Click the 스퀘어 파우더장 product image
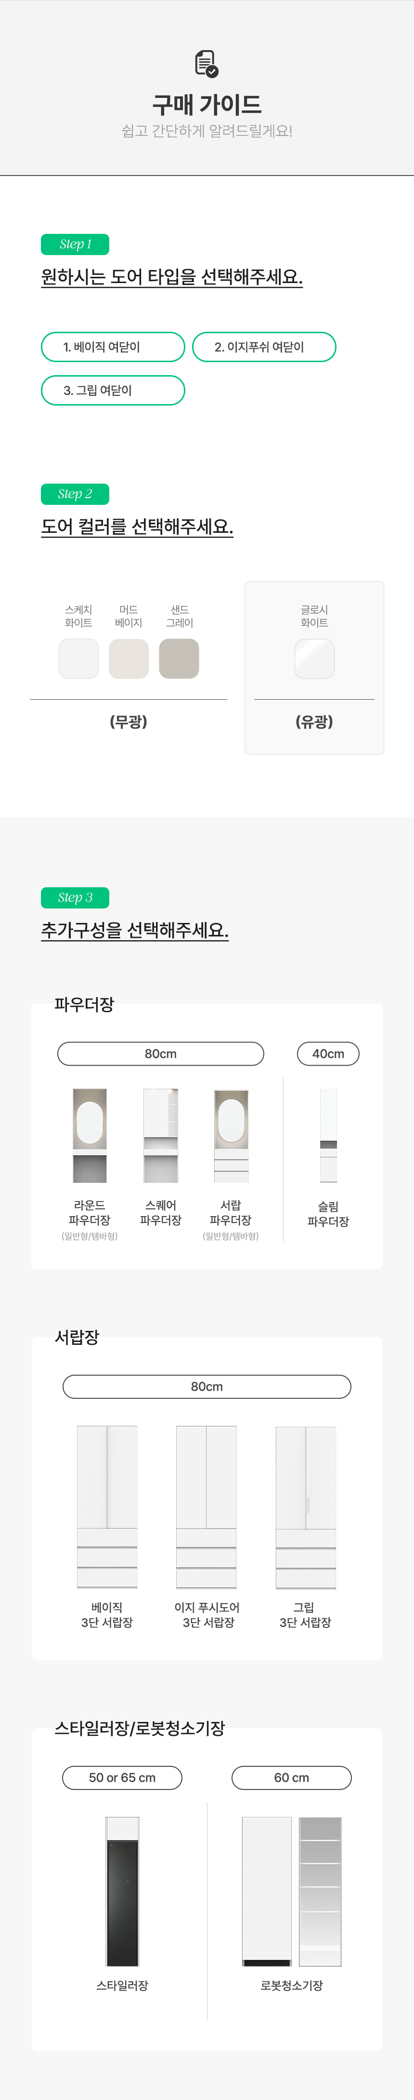This screenshot has width=414, height=2100. point(160,1136)
